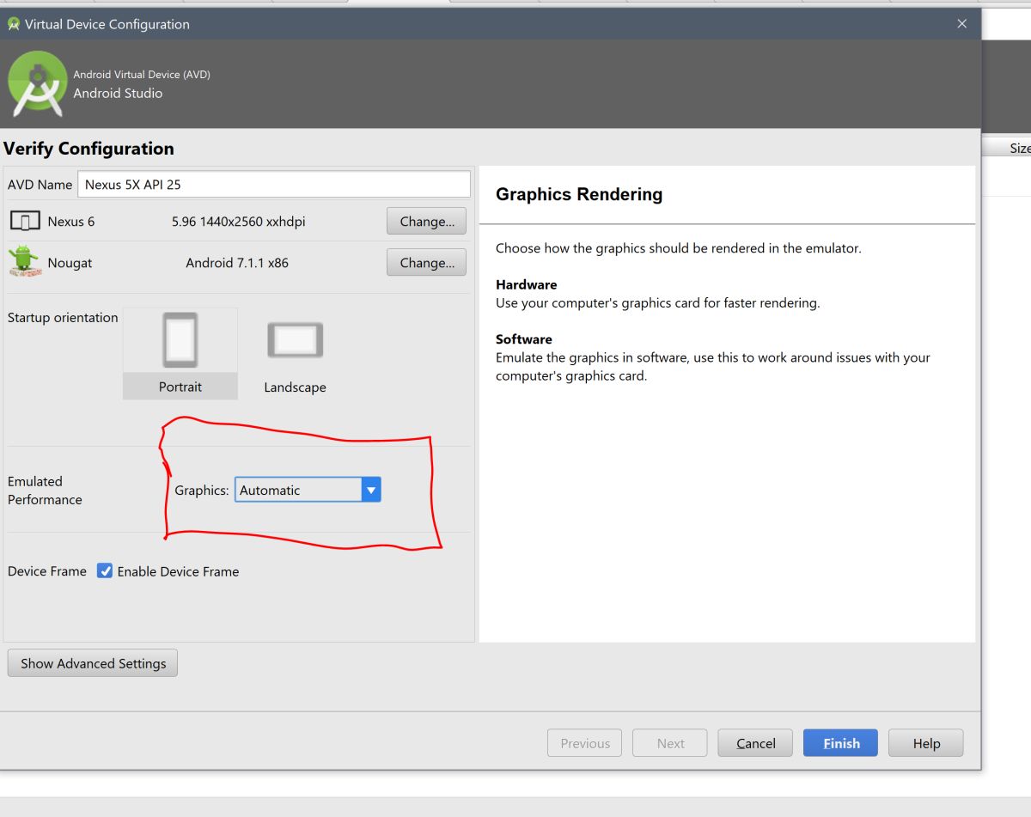The height and width of the screenshot is (817, 1031).
Task: Select Portrait startup orientation
Action: point(180,354)
